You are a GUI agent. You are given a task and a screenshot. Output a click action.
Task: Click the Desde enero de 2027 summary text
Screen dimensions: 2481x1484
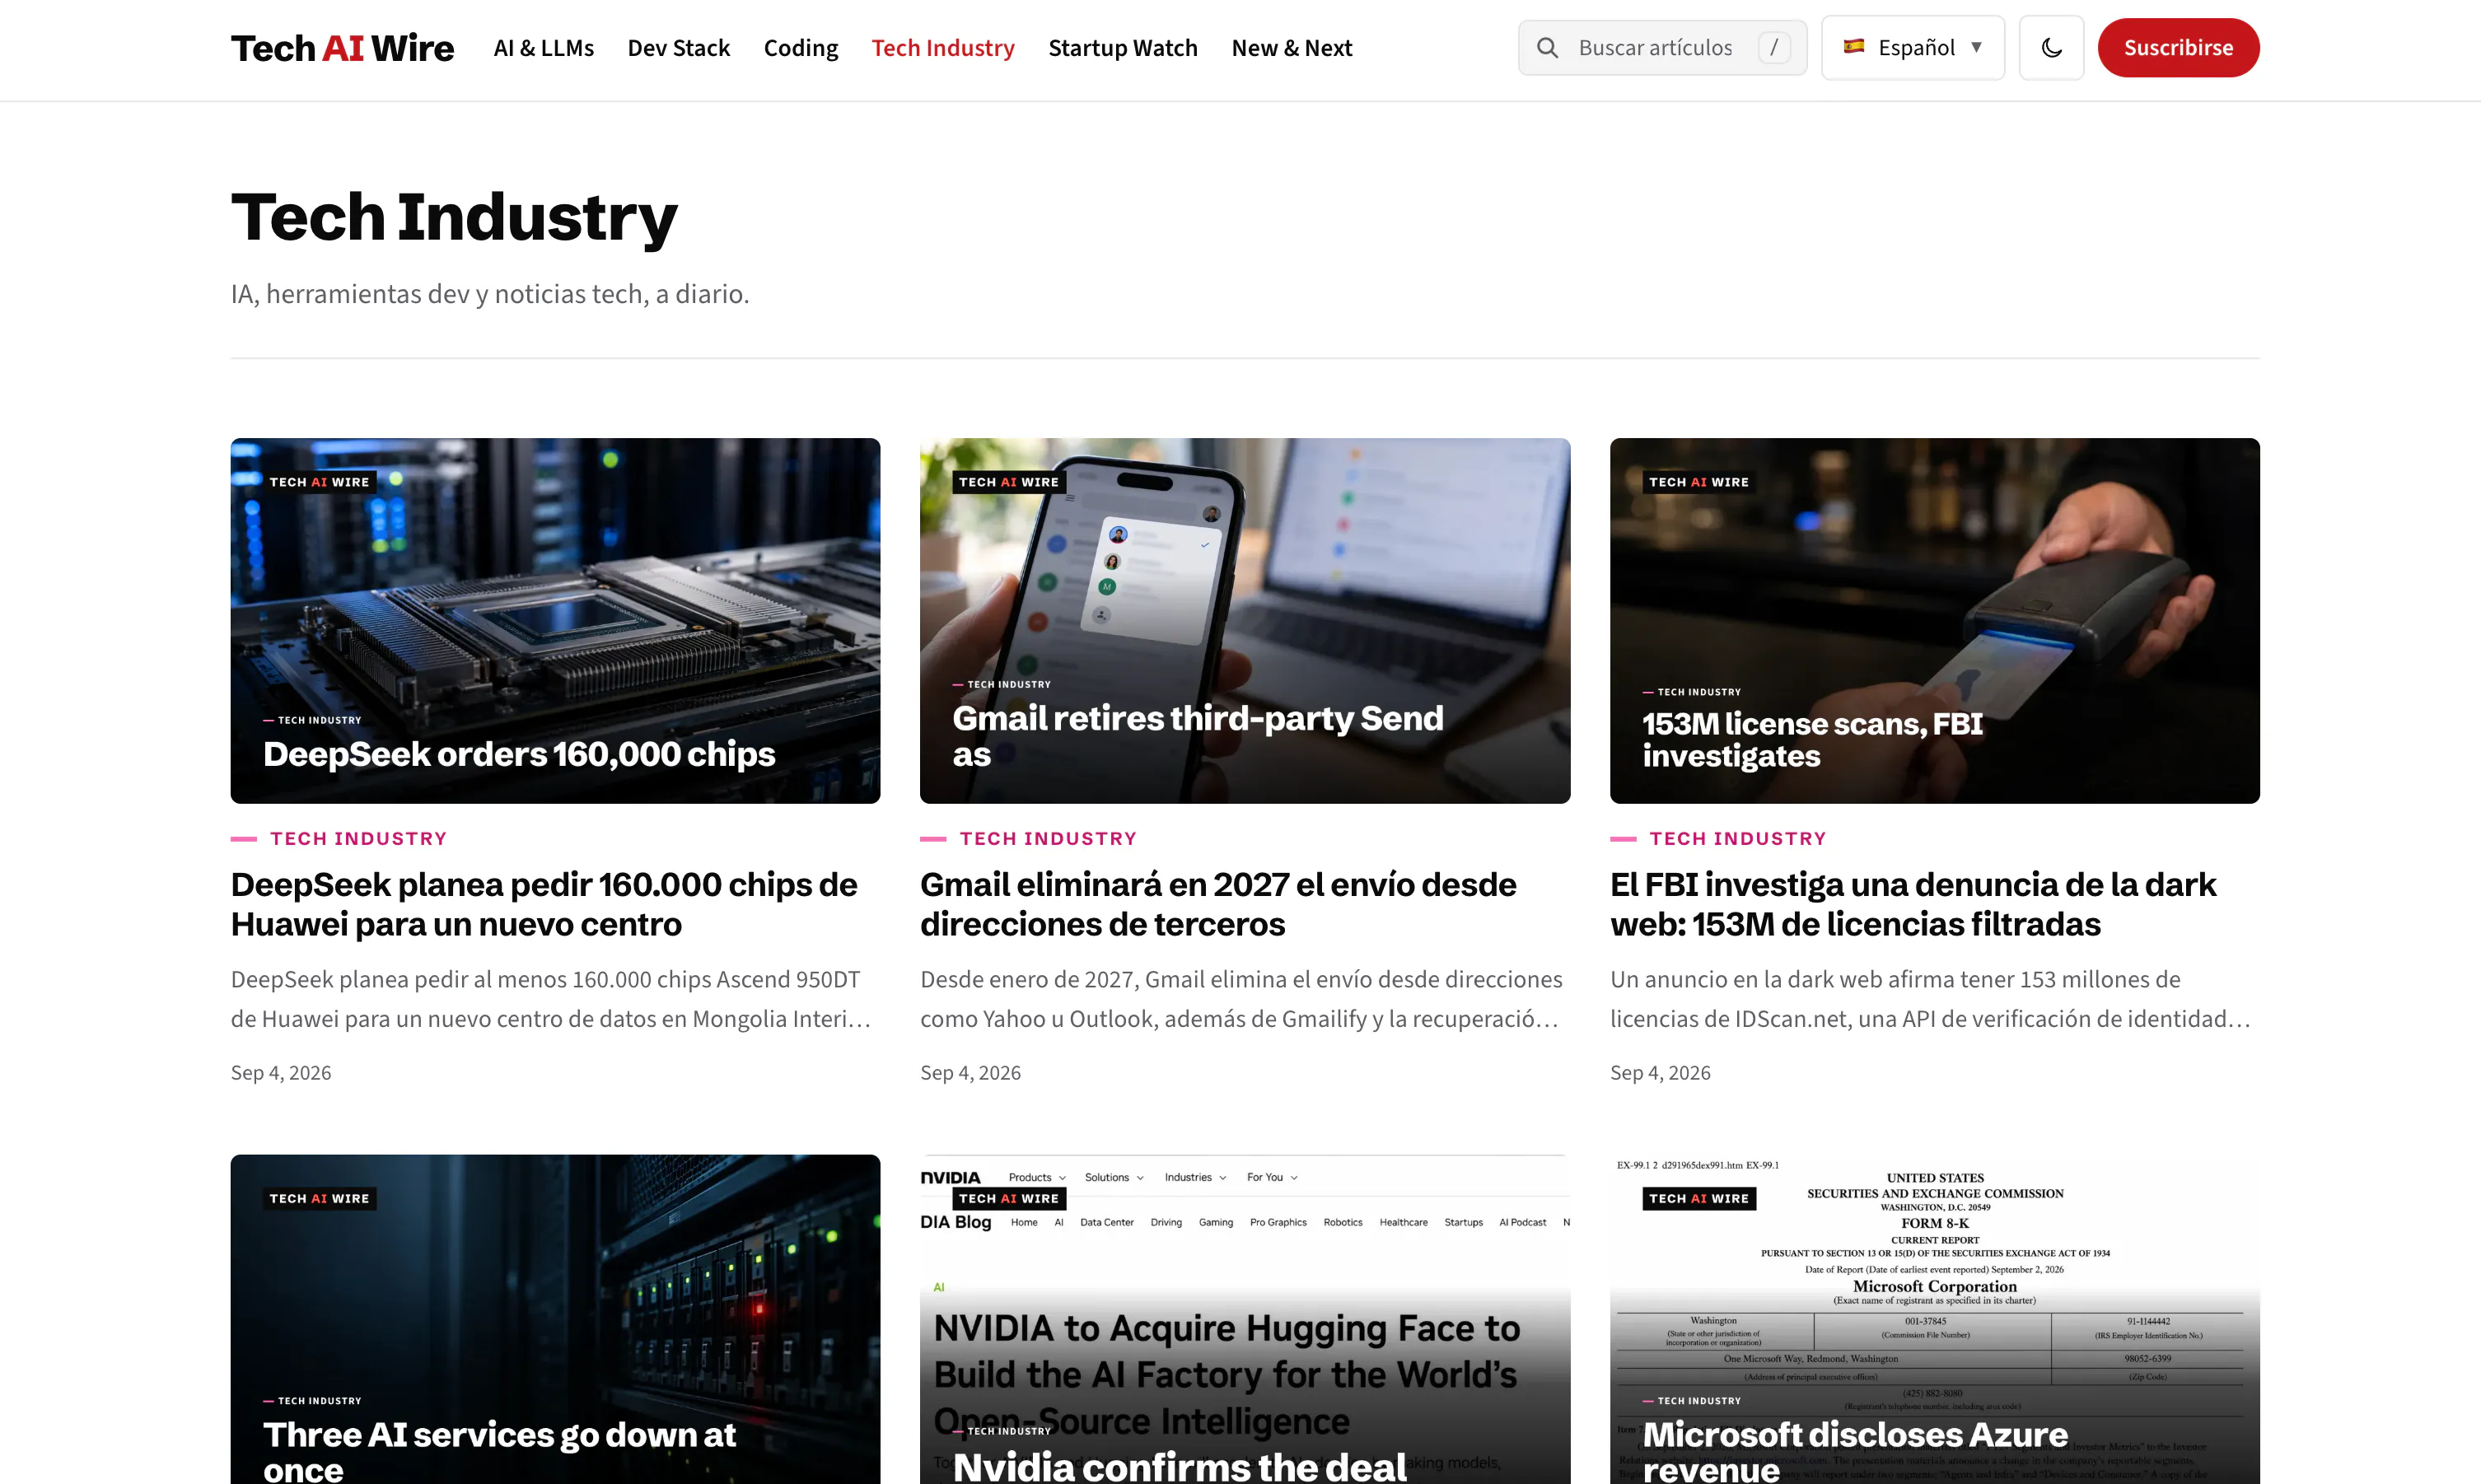click(1241, 999)
